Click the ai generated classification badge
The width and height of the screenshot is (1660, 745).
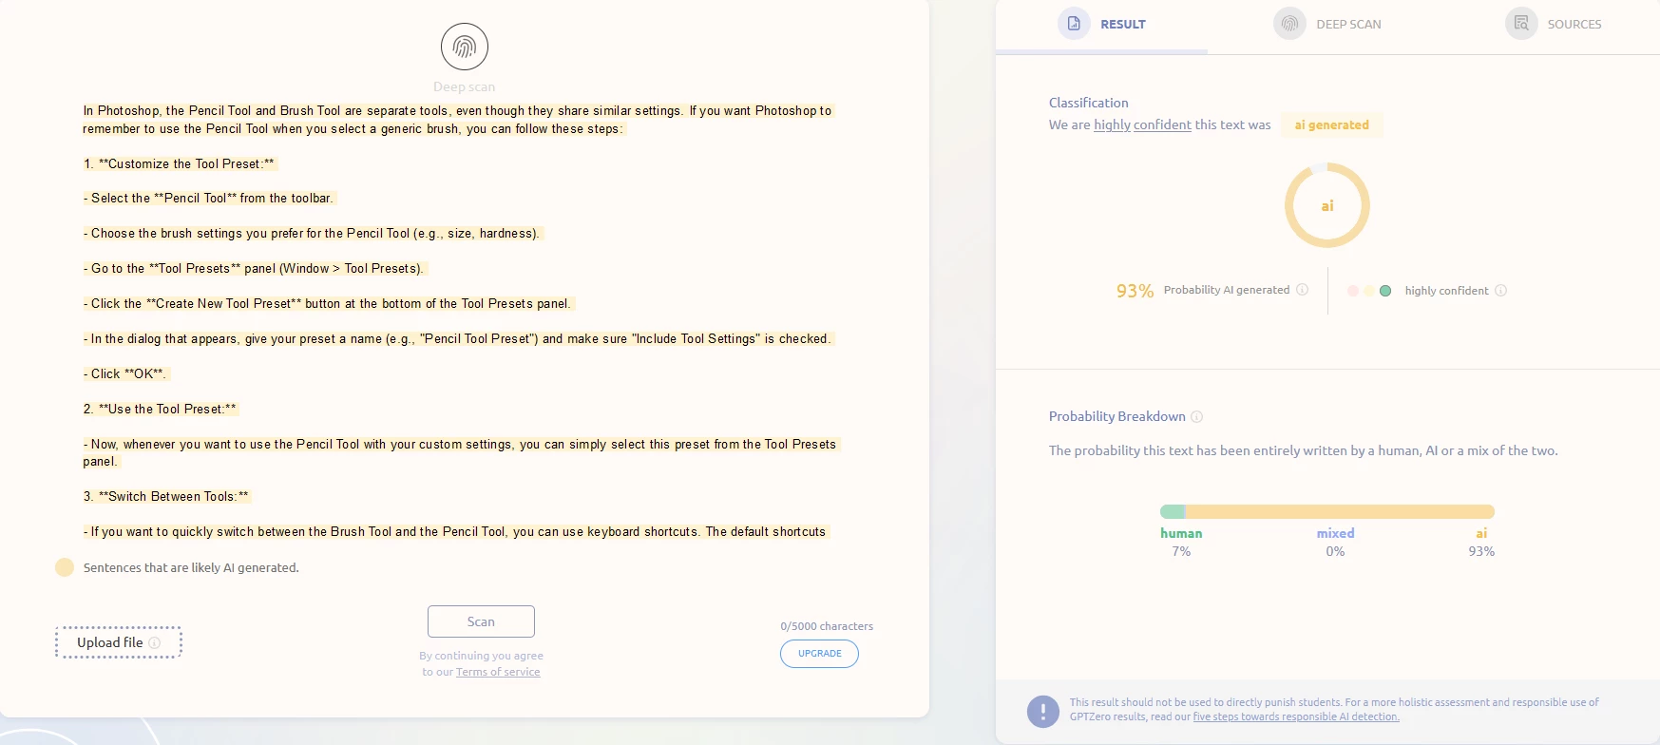click(x=1331, y=124)
